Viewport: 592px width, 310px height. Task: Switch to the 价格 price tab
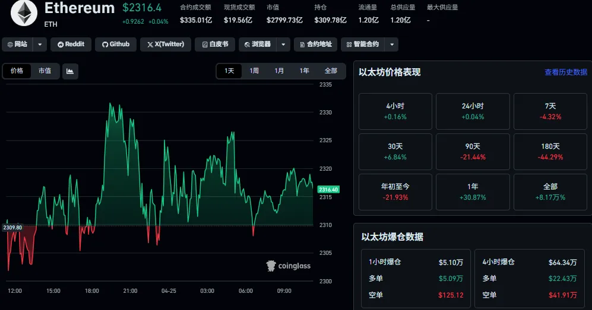[x=17, y=71]
